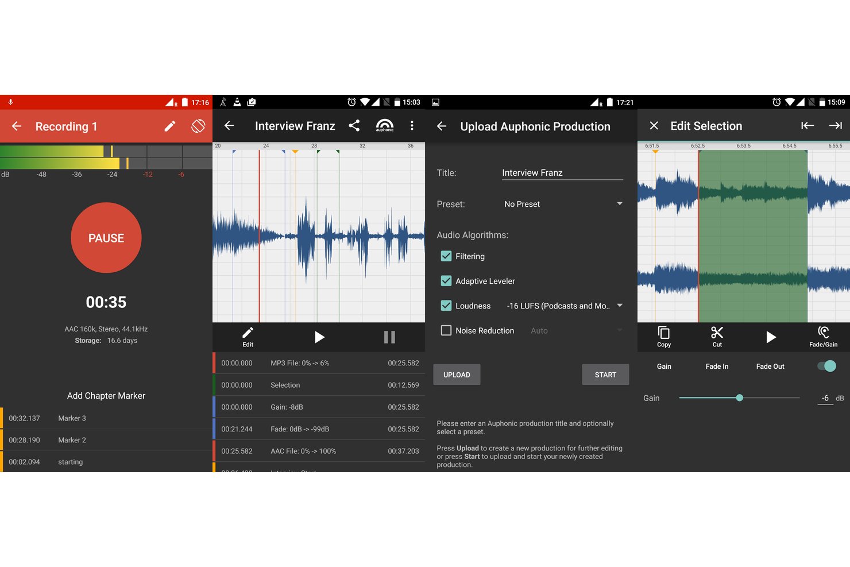Open Auphonic upload from the logo icon
Viewport: 850px width, 567px height.
point(385,126)
